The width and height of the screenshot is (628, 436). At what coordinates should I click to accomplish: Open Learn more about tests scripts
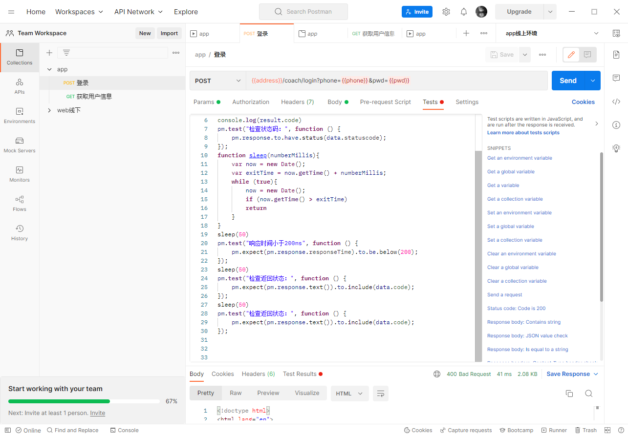pyautogui.click(x=523, y=133)
